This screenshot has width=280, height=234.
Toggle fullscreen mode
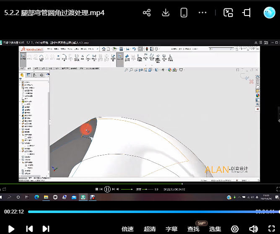[272, 229]
